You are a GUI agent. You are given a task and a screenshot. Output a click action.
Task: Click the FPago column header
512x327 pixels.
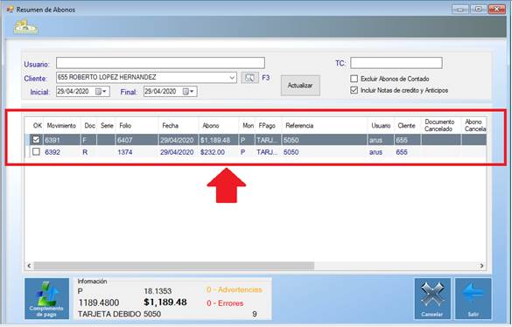point(268,126)
